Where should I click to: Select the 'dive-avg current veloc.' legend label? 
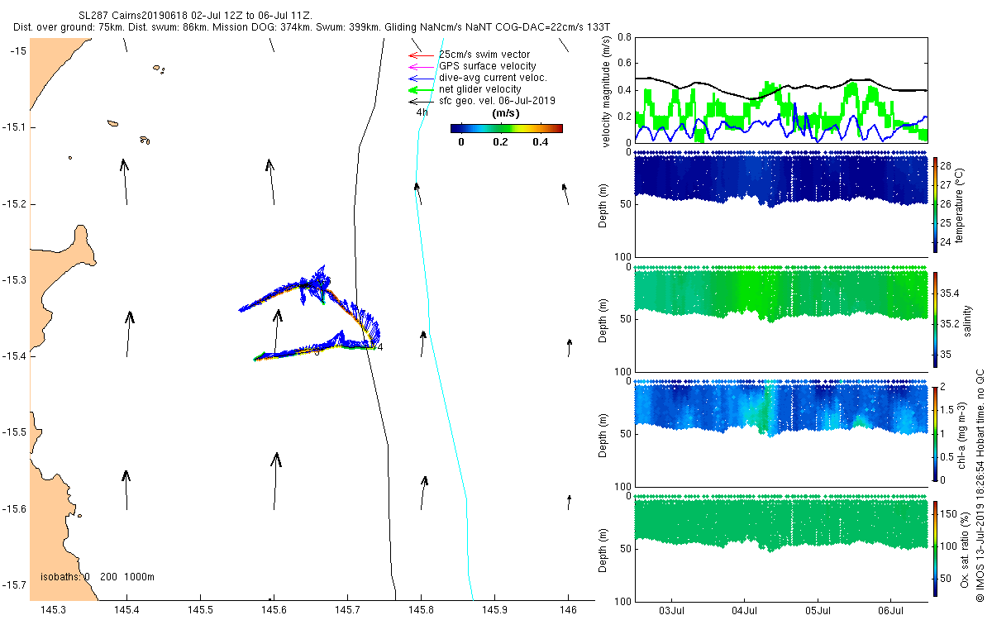(x=494, y=78)
